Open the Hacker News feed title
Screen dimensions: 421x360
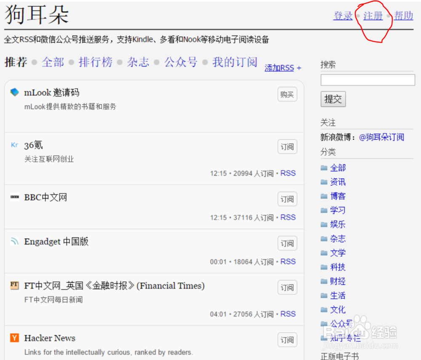(x=50, y=338)
